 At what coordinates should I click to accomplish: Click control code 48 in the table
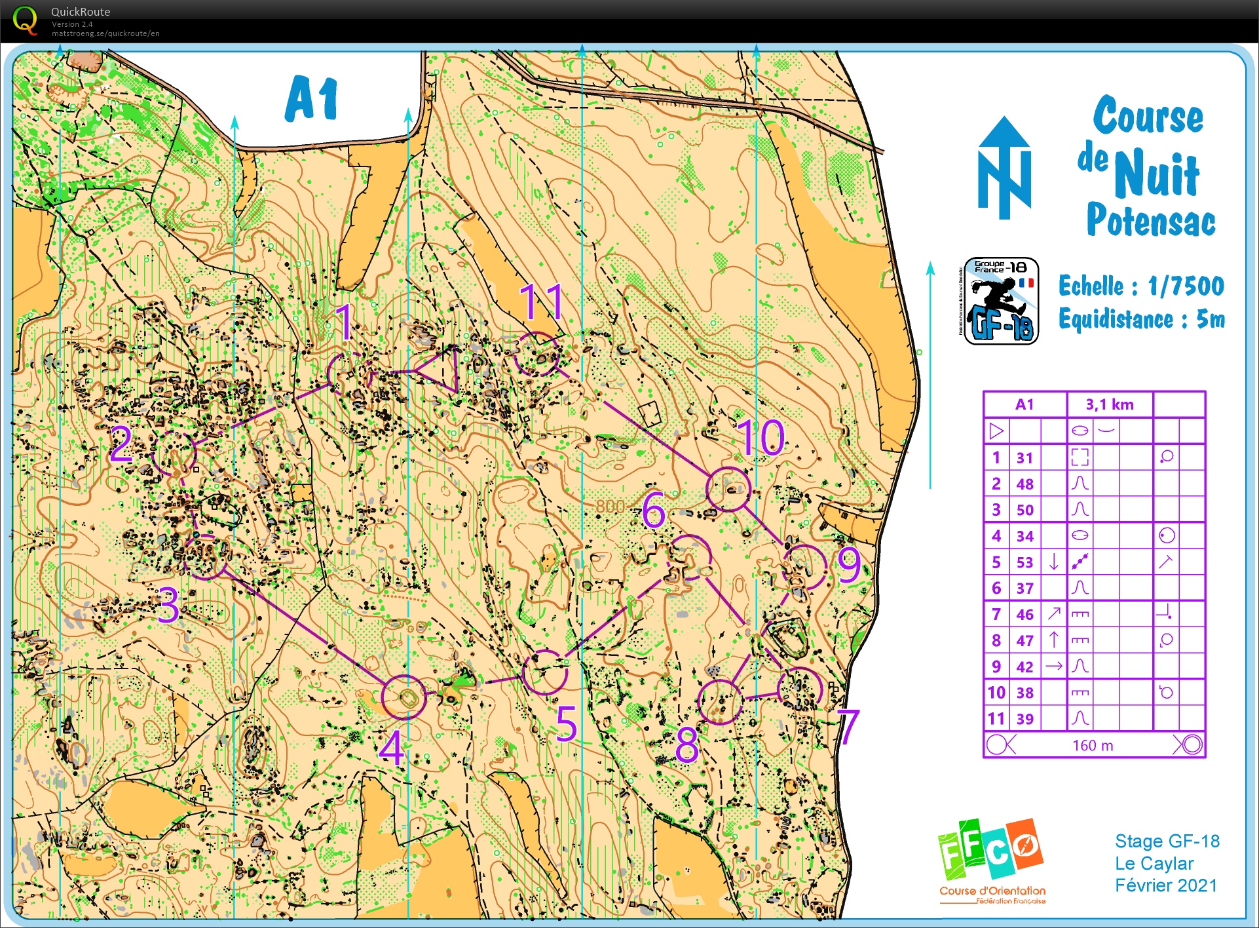click(x=1024, y=484)
